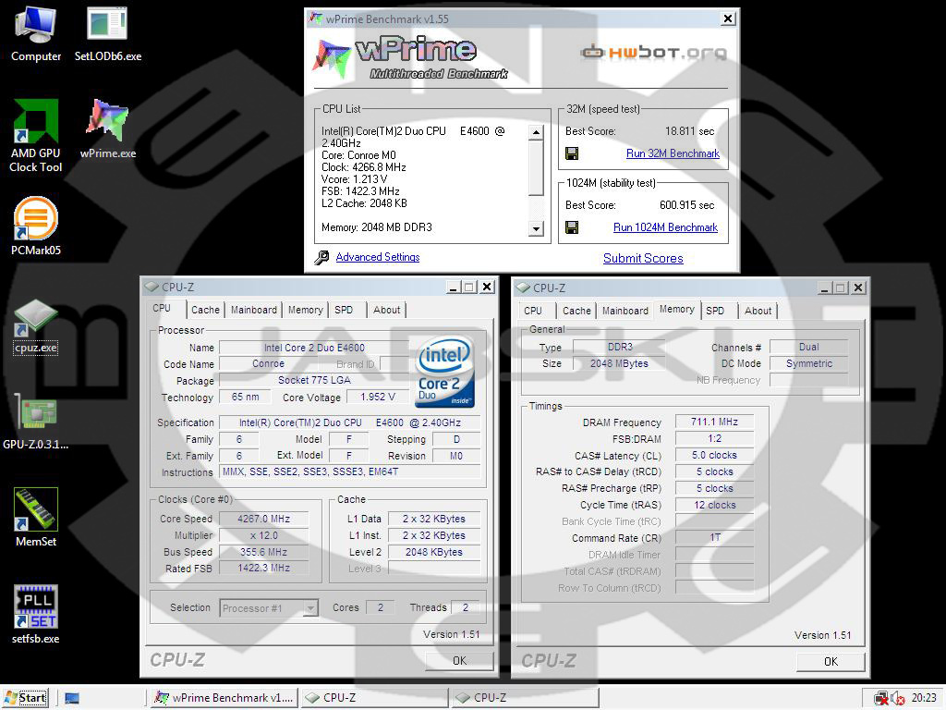
Task: Open Mainboard tab in left CPU-Z window
Action: tap(254, 310)
